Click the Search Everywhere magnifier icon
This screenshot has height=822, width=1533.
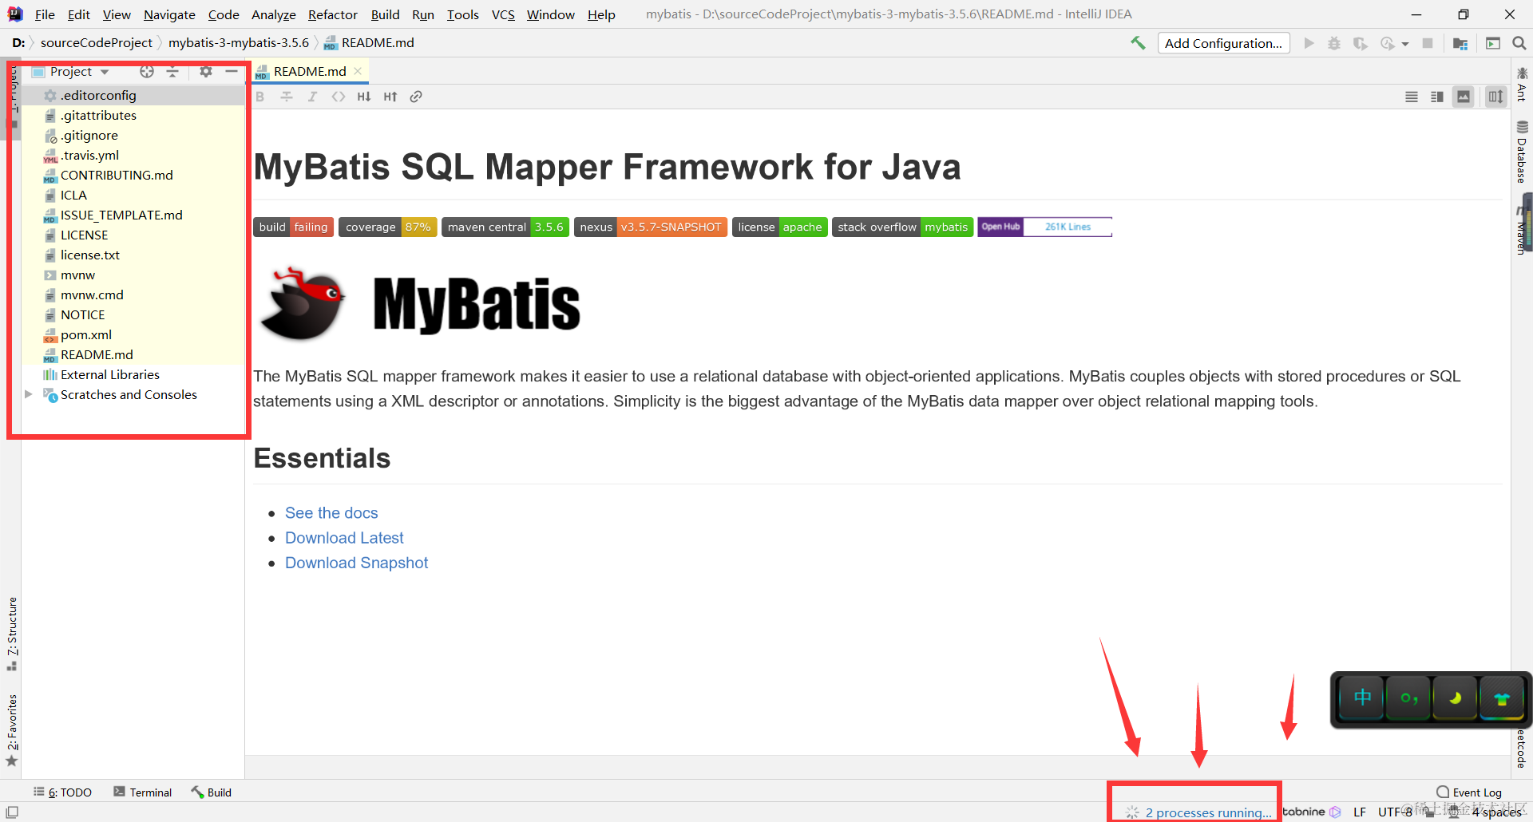pyautogui.click(x=1519, y=43)
